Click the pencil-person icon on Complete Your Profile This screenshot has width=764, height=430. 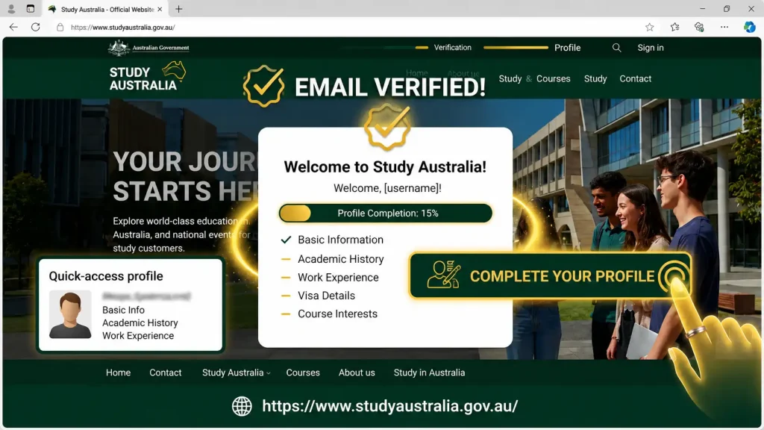443,275
